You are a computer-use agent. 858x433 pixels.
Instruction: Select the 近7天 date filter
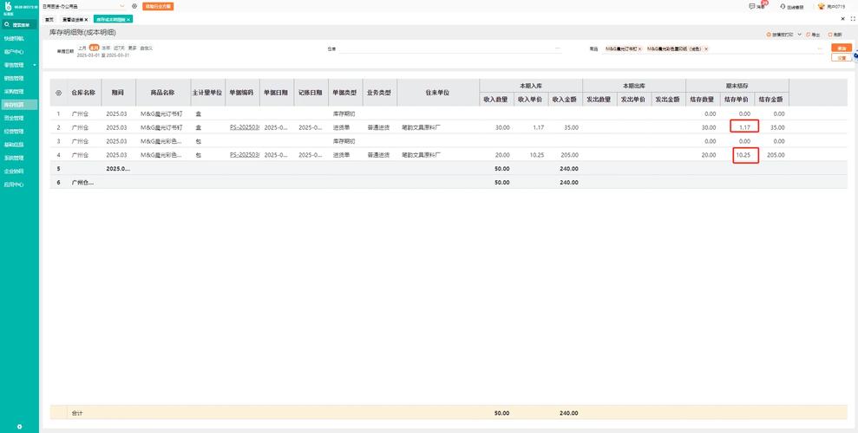point(120,48)
